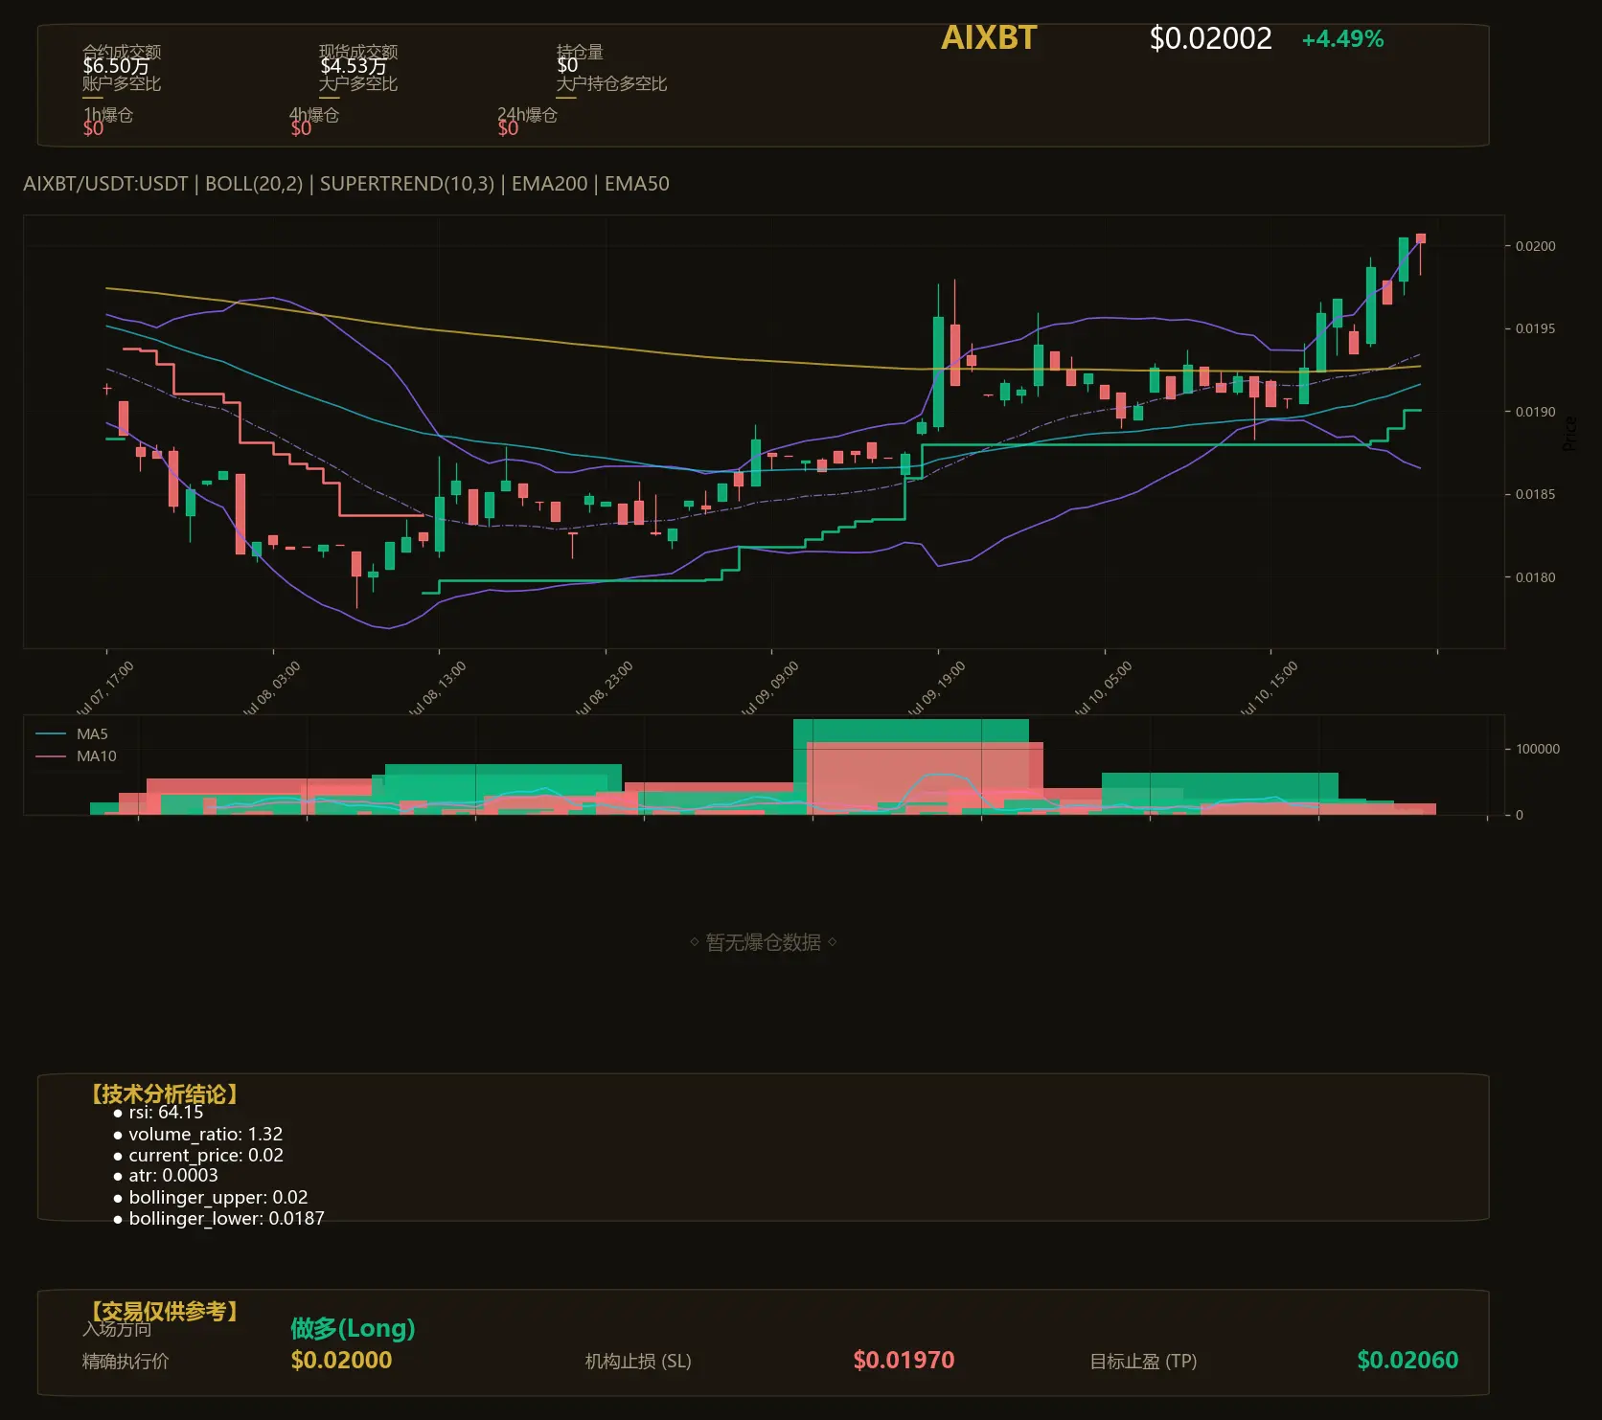This screenshot has width=1602, height=1420.
Task: Click the AIXBT/USDT:USDT chart title line
Action: pos(346,184)
